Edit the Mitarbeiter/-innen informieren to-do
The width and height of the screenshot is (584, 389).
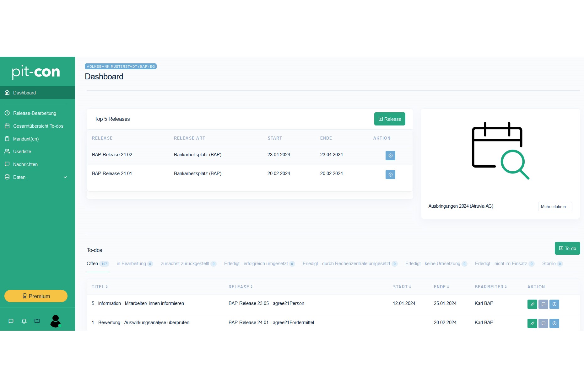click(532, 304)
